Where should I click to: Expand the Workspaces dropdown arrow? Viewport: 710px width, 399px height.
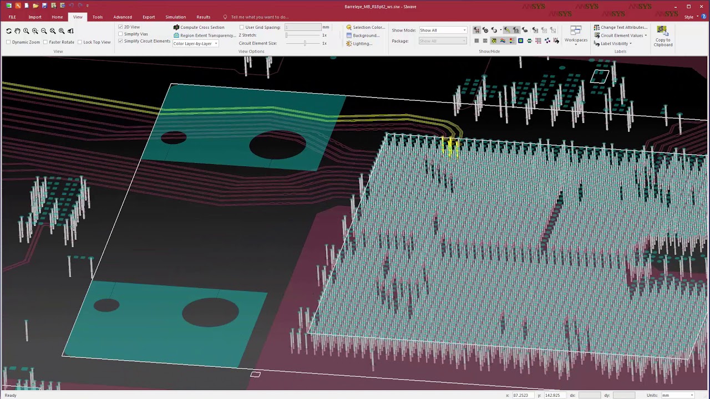pyautogui.click(x=576, y=44)
